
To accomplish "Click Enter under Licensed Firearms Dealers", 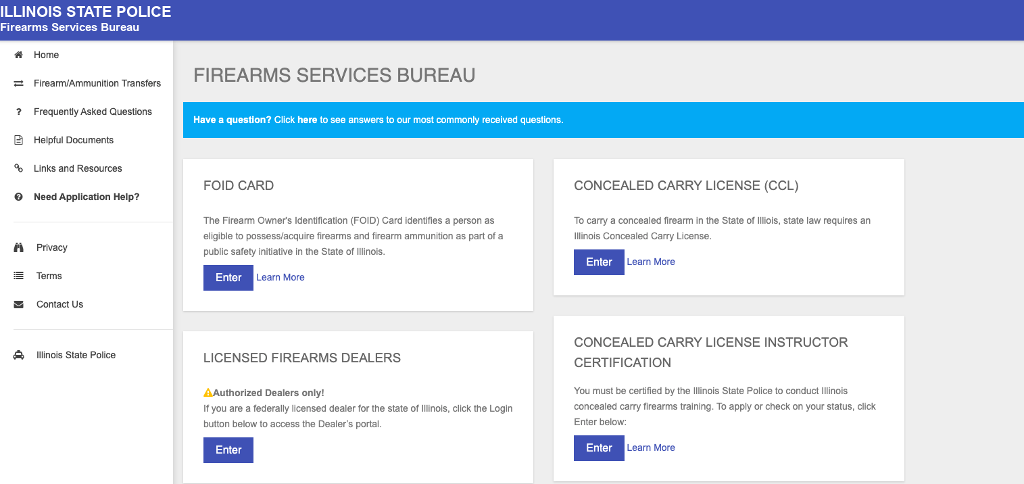I will coord(228,450).
